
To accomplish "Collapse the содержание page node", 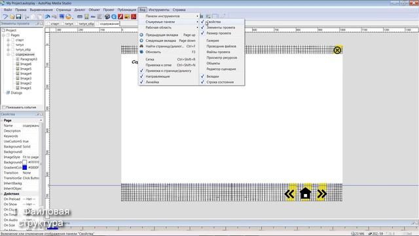I will point(8,54).
